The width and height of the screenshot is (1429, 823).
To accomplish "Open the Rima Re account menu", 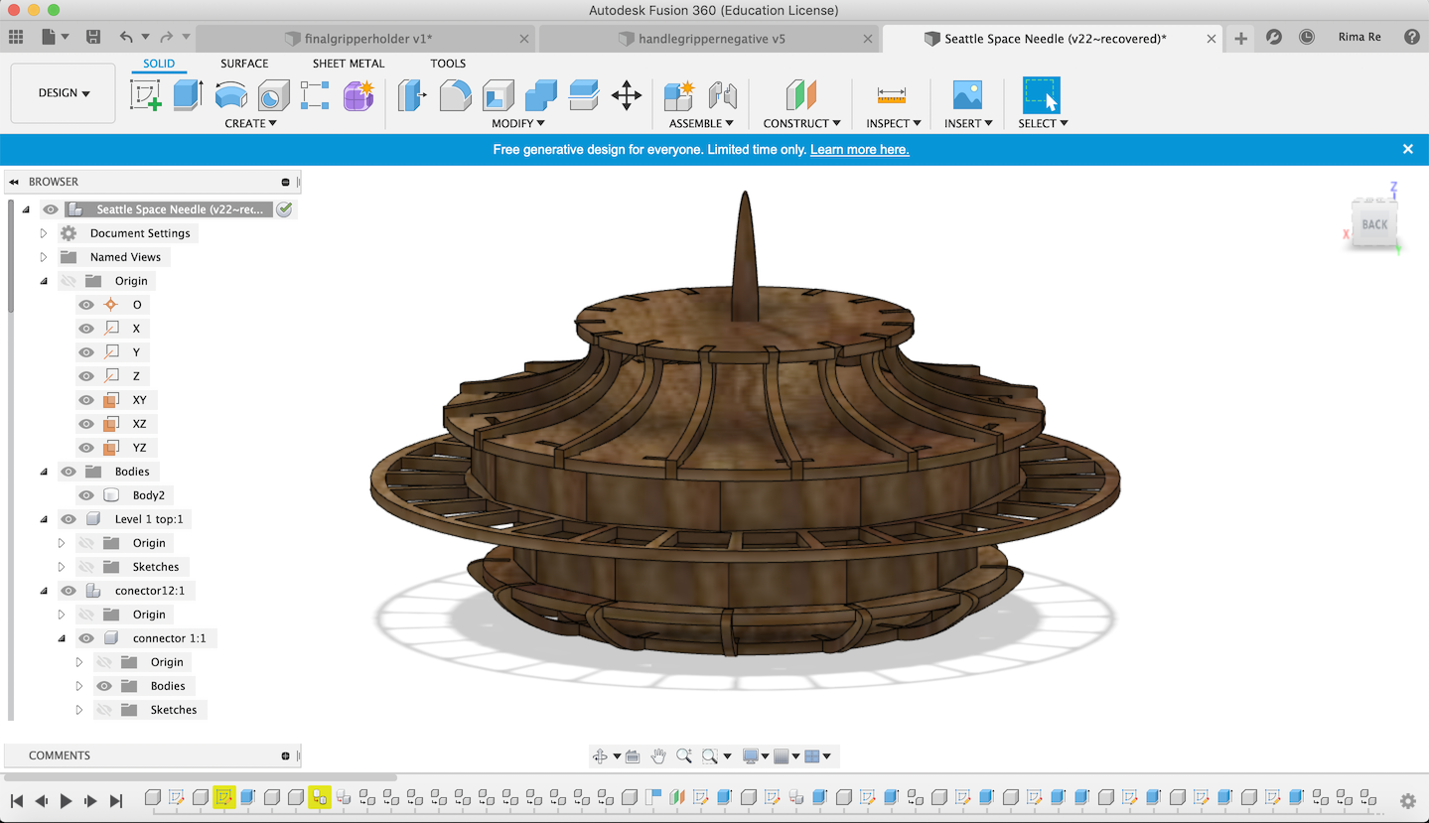I will pyautogui.click(x=1359, y=38).
